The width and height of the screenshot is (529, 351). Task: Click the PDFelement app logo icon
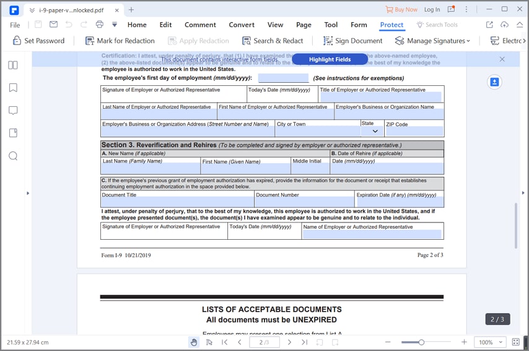pyautogui.click(x=14, y=10)
